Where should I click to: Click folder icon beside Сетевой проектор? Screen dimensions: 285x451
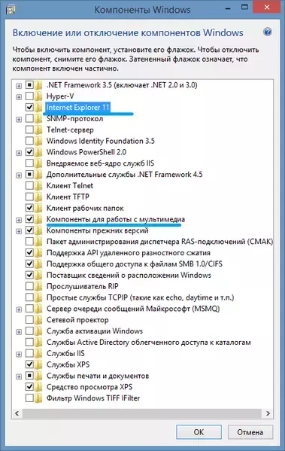pyautogui.click(x=38, y=319)
